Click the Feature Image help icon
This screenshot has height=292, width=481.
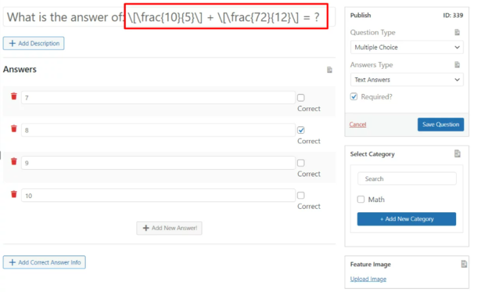[463, 264]
